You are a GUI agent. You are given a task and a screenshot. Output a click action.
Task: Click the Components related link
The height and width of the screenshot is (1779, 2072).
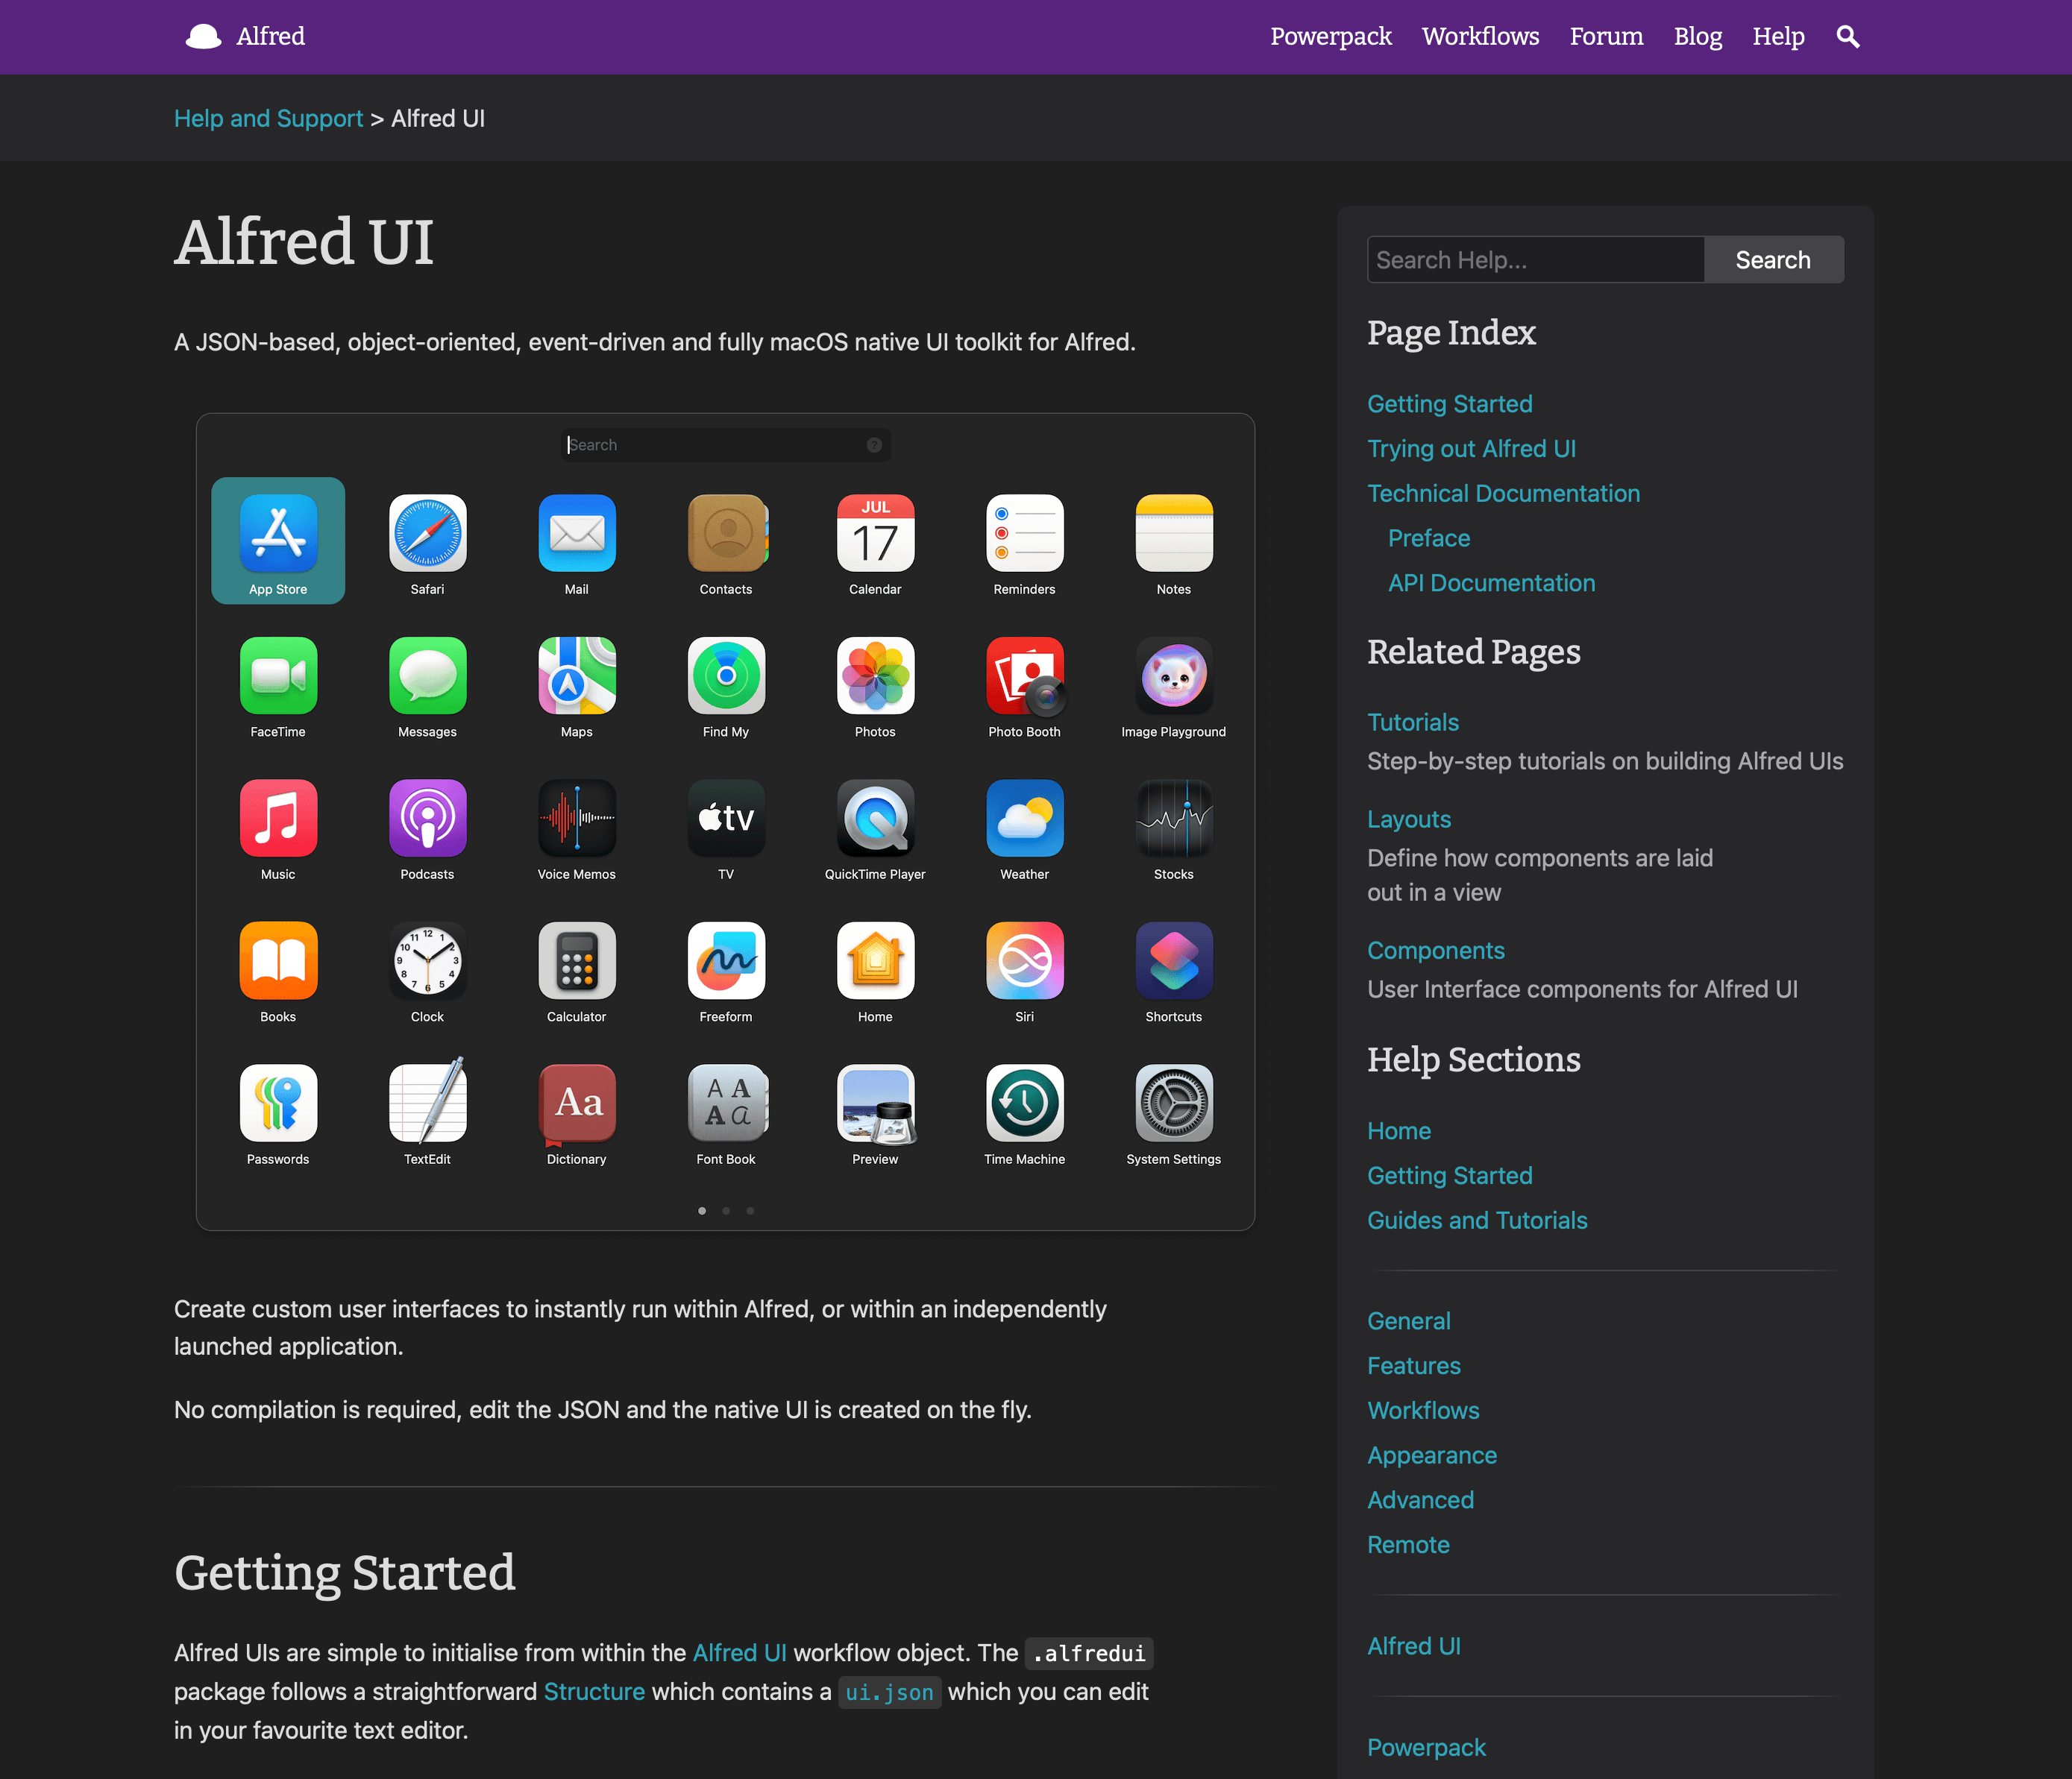tap(1436, 951)
